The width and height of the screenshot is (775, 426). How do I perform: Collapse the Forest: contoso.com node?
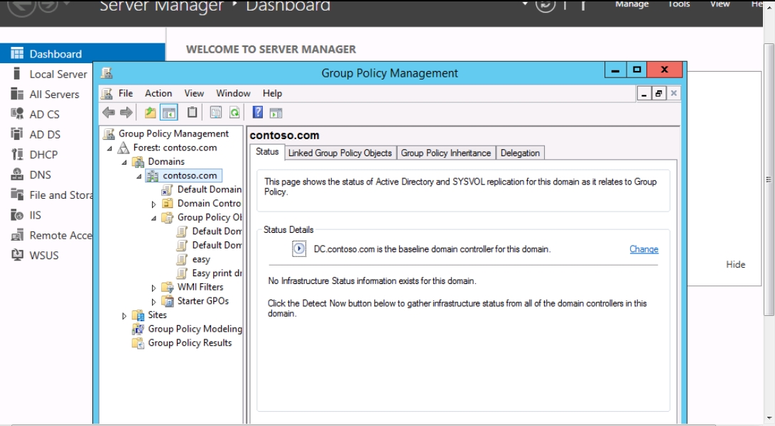[109, 148]
